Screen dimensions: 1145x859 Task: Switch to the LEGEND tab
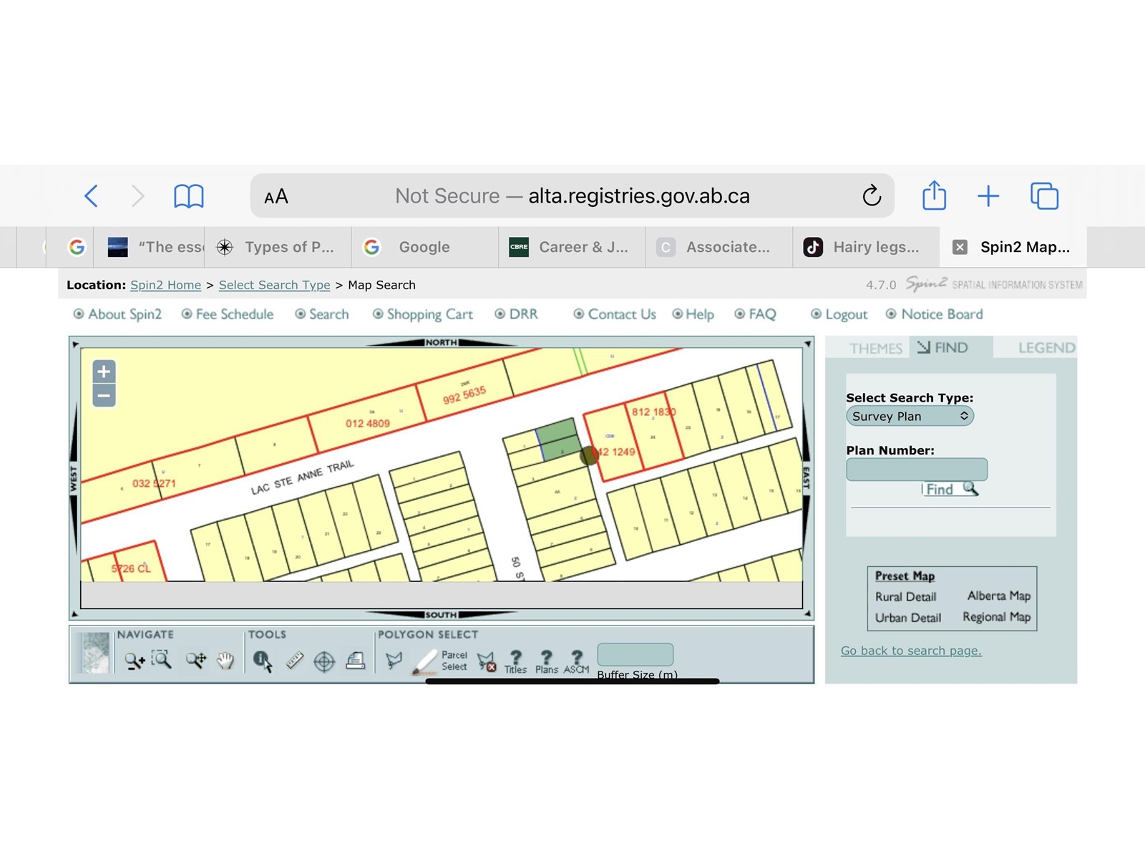click(1046, 348)
